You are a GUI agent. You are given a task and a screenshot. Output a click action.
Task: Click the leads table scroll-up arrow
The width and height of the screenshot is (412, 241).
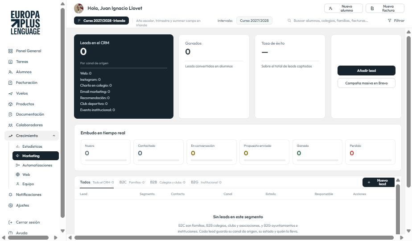coord(398,180)
